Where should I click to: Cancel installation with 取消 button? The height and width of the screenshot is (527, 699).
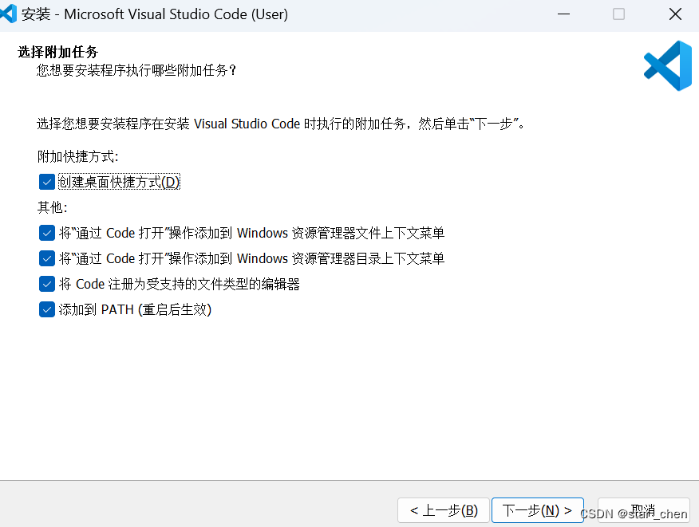pyautogui.click(x=643, y=510)
